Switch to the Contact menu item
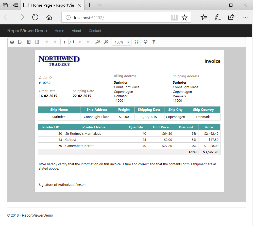Viewport: 253px width, 226px height. click(x=95, y=31)
